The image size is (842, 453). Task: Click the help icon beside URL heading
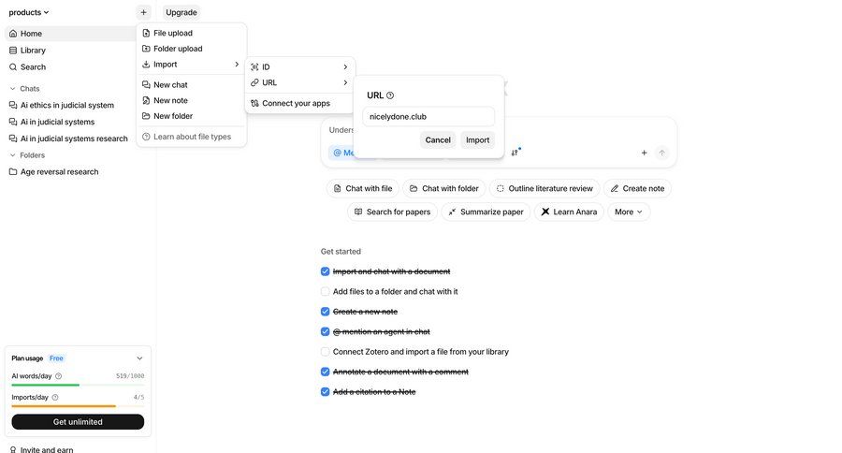click(390, 95)
